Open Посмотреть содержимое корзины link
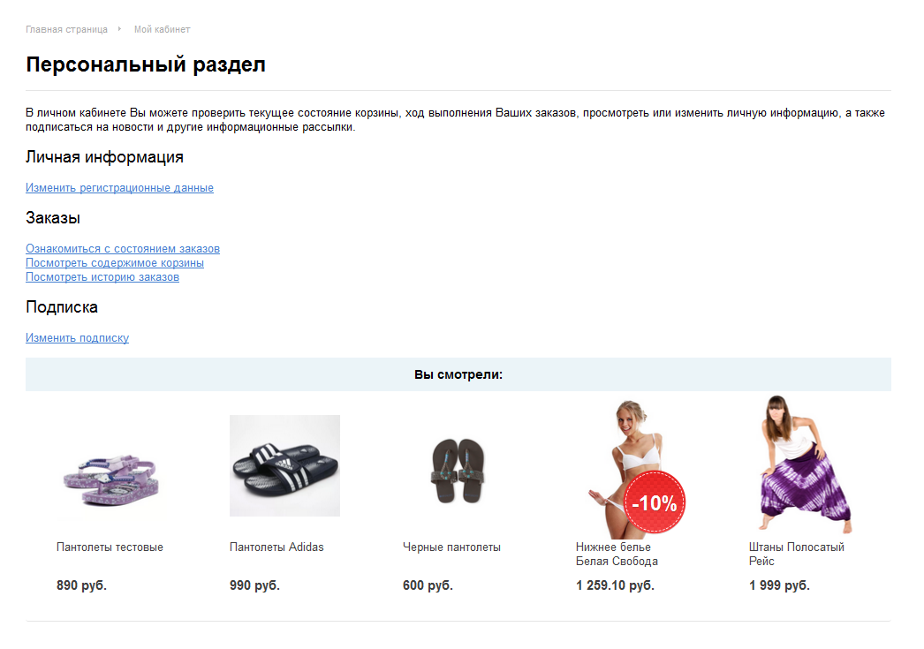924x649 pixels. pyautogui.click(x=115, y=262)
